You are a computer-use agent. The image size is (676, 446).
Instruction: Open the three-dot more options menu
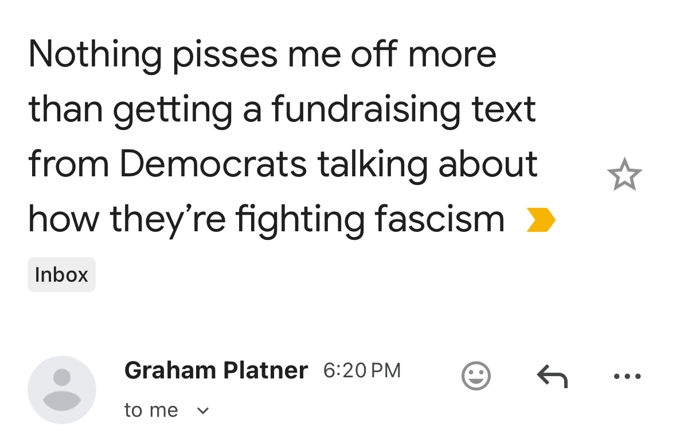tap(627, 377)
